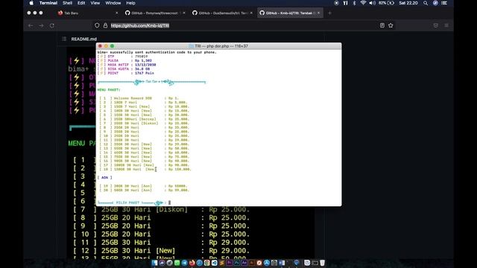Open Finder from the dock
This screenshot has width=477, height=268.
pyautogui.click(x=154, y=263)
